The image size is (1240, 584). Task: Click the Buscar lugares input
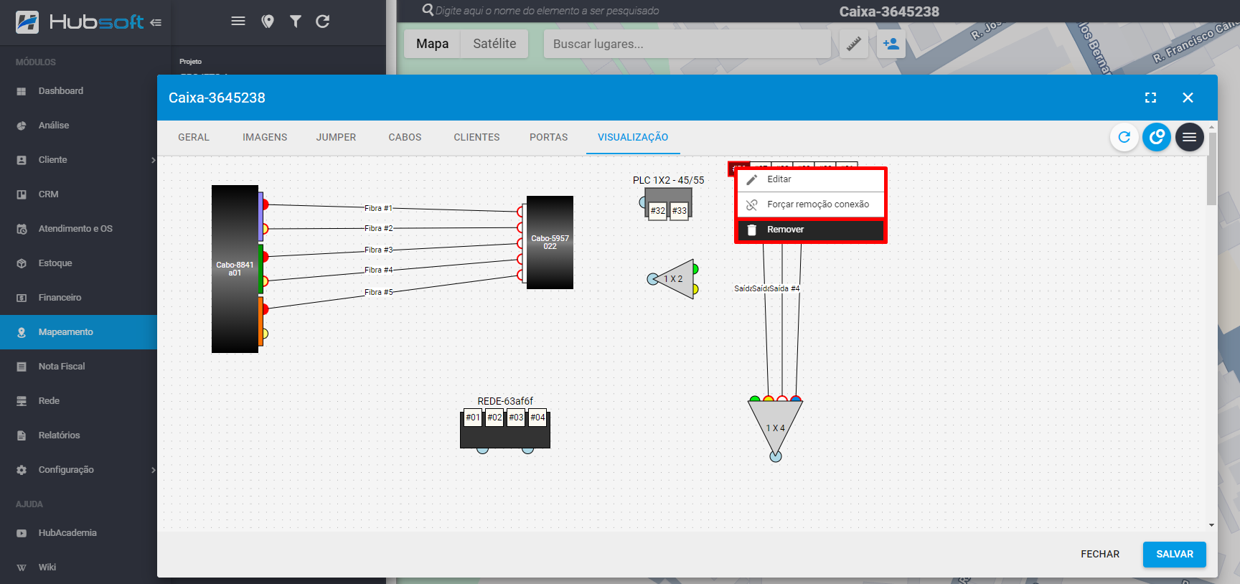coord(687,44)
